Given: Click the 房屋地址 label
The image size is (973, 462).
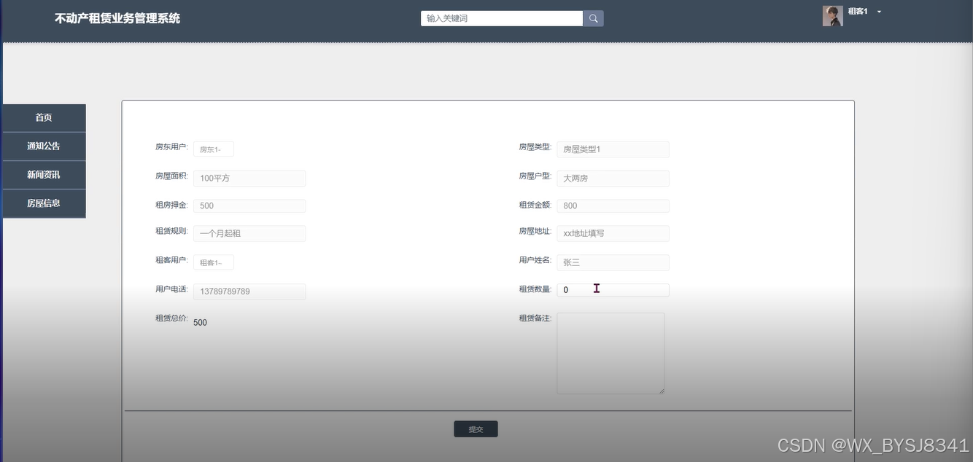Looking at the screenshot, I should 535,232.
